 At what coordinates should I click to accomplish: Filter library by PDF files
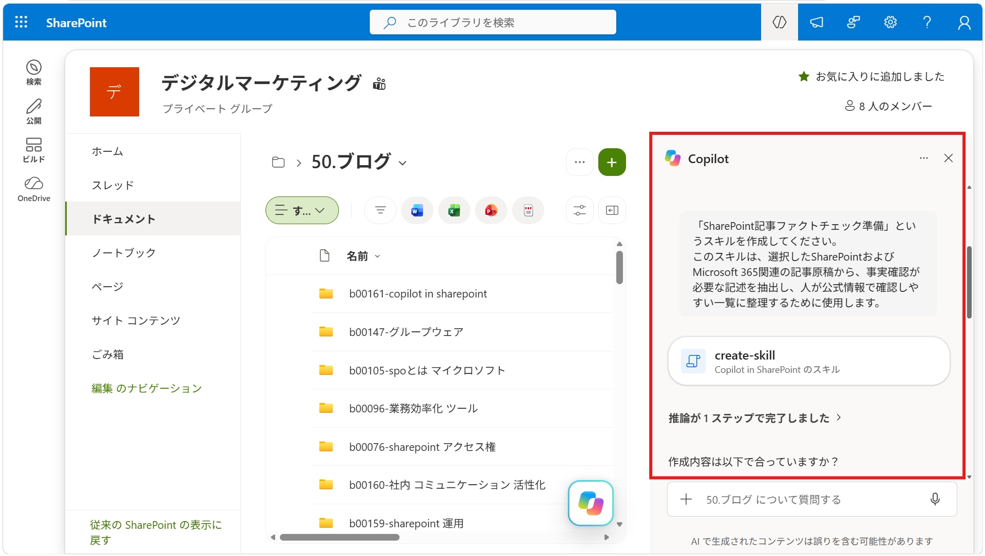528,210
